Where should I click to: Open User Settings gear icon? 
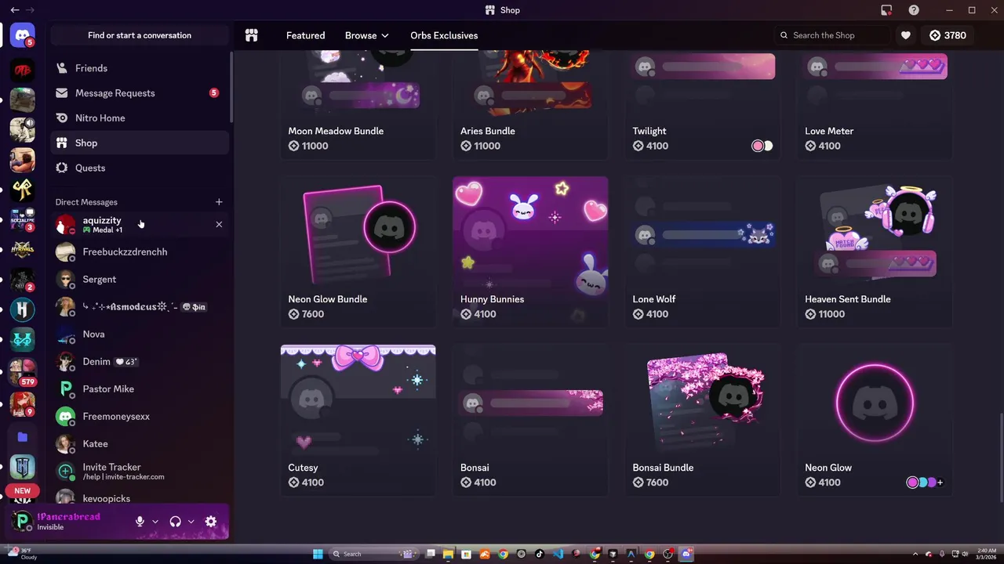pos(210,522)
